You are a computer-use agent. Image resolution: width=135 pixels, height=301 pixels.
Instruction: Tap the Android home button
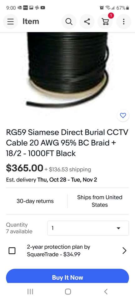point(68,292)
